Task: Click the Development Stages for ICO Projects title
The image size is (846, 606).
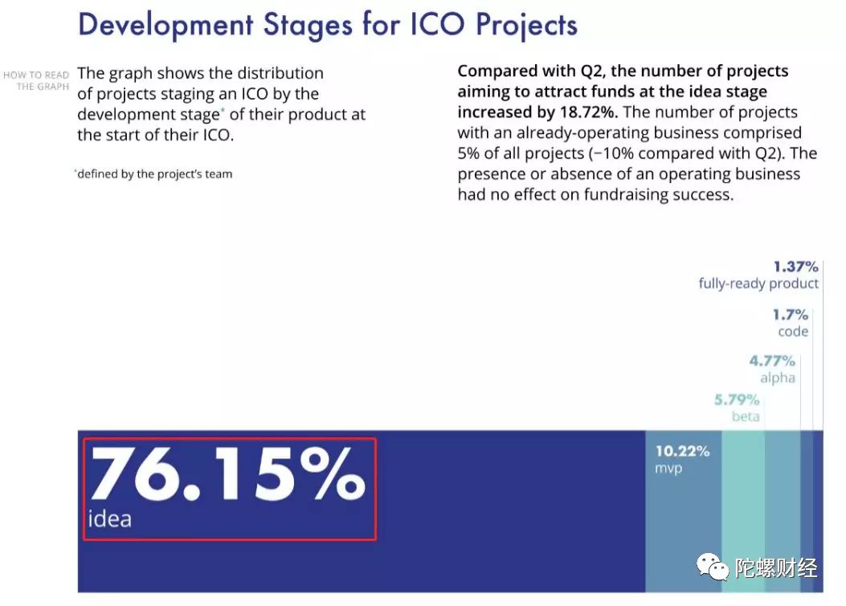Action: (328, 25)
